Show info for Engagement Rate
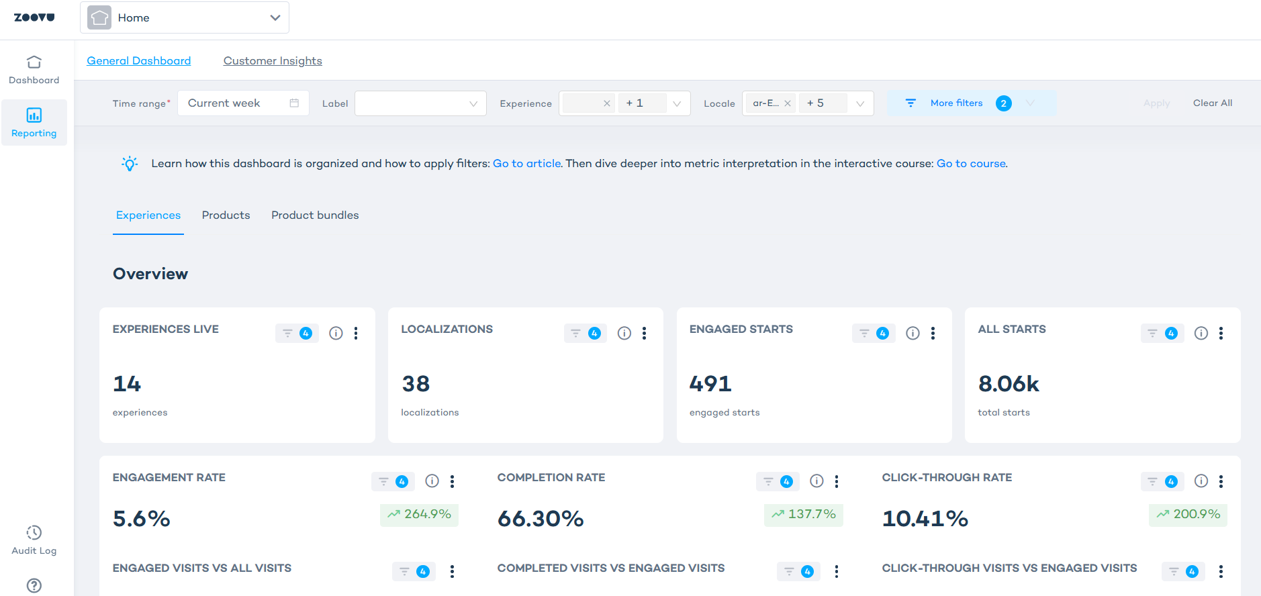Viewport: 1261px width, 596px height. click(432, 481)
